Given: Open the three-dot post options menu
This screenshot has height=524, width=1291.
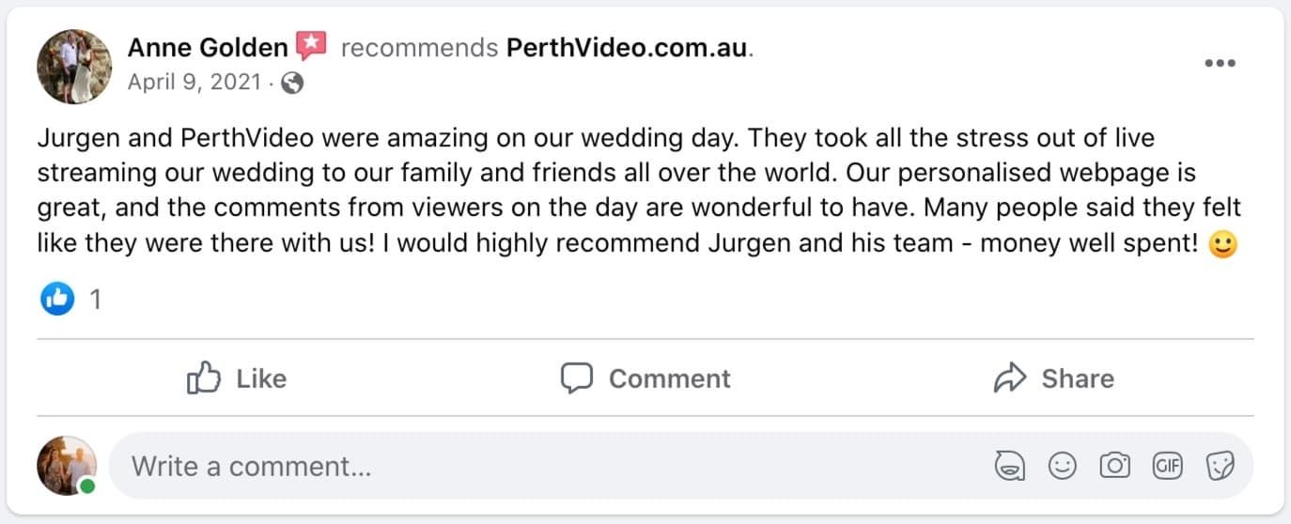Looking at the screenshot, I should (1220, 63).
